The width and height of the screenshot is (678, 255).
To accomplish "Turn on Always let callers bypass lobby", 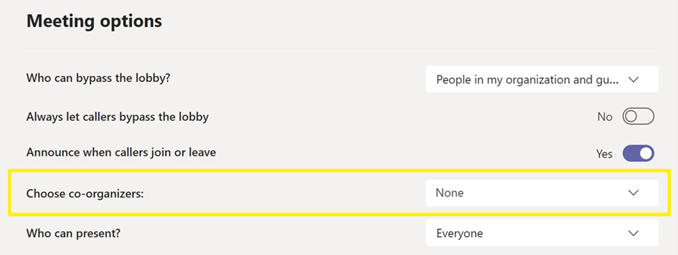I will 638,117.
